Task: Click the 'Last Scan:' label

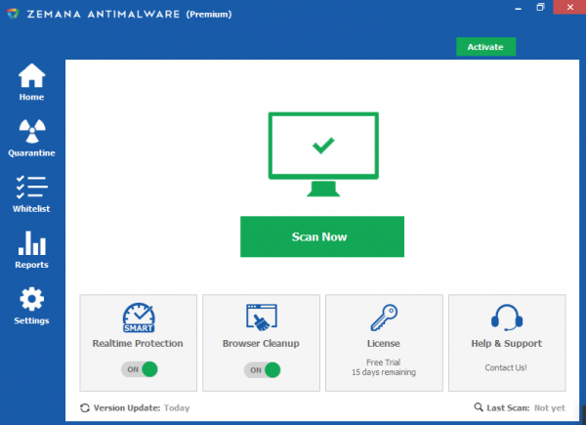Action: point(508,407)
